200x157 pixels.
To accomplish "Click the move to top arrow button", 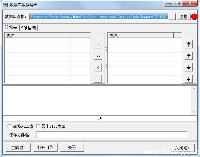I will (x=189, y=44).
